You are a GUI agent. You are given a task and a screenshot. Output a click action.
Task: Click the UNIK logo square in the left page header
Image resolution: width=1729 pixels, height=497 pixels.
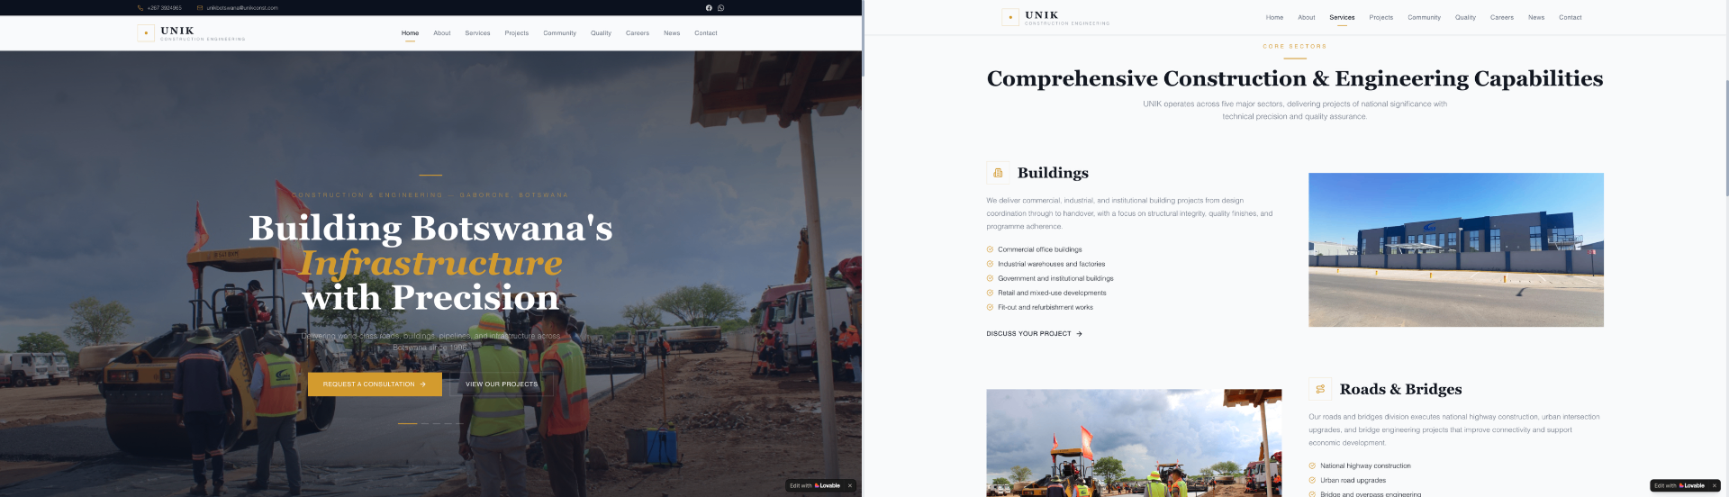click(x=146, y=33)
